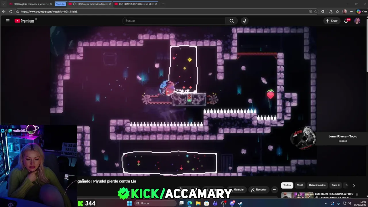Open browser extensions puzzle icon
This screenshot has height=207, width=368.
coord(323,11)
